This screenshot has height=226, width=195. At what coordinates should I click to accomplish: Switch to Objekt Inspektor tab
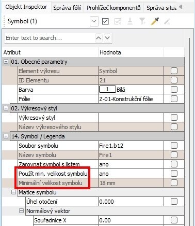(26, 7)
